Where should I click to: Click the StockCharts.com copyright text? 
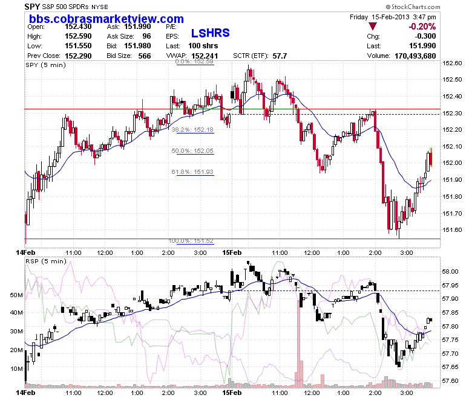coord(413,7)
